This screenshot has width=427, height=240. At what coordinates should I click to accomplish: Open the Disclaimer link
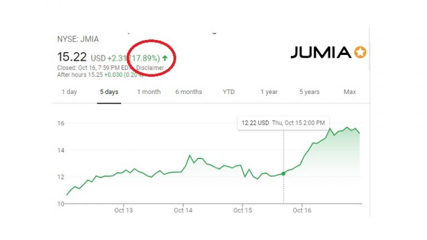pyautogui.click(x=150, y=68)
